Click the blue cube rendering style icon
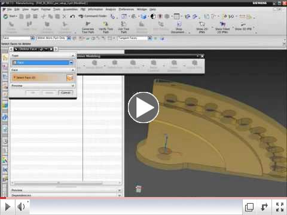This screenshot has height=215, width=287. coord(143,17)
